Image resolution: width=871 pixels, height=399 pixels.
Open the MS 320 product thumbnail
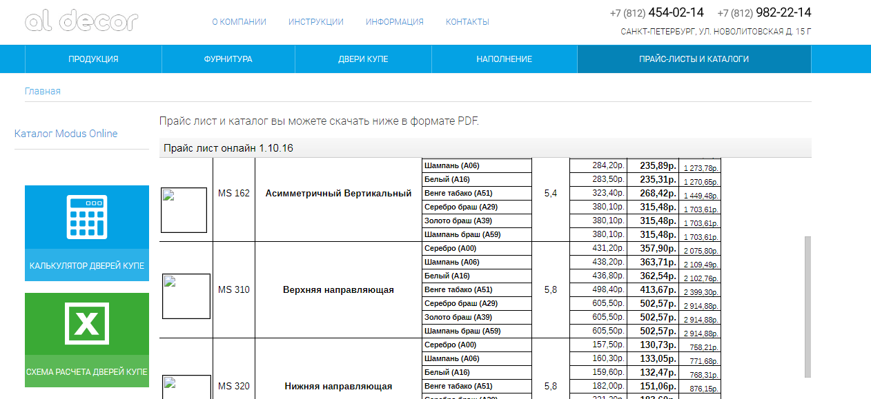tap(186, 387)
